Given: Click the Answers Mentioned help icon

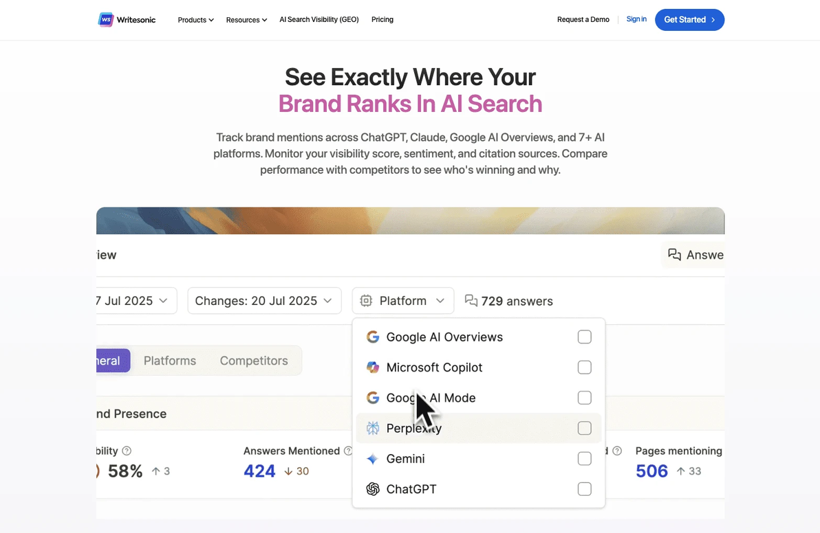Looking at the screenshot, I should 348,451.
